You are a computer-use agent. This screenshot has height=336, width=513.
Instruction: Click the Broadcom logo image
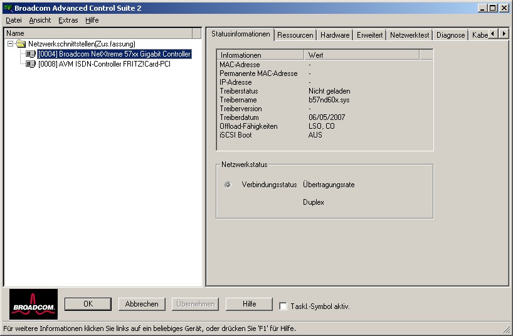[33, 304]
